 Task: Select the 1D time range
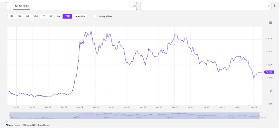tap(11, 17)
